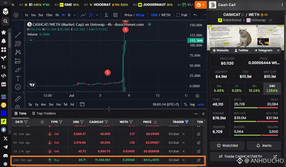Viewport: 286px width, 167px height.
Task: Open the watchlist star in the sidebar
Action: point(4,32)
